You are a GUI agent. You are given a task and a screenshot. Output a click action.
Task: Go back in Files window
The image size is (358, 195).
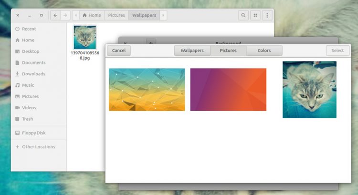pyautogui.click(x=55, y=15)
